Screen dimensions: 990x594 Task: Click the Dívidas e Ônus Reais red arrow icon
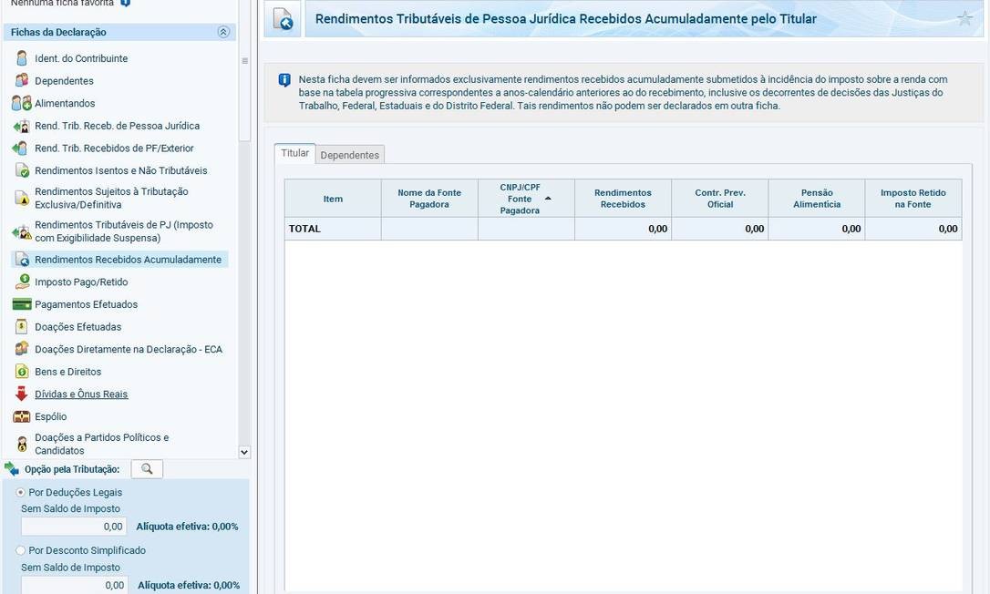(x=22, y=394)
